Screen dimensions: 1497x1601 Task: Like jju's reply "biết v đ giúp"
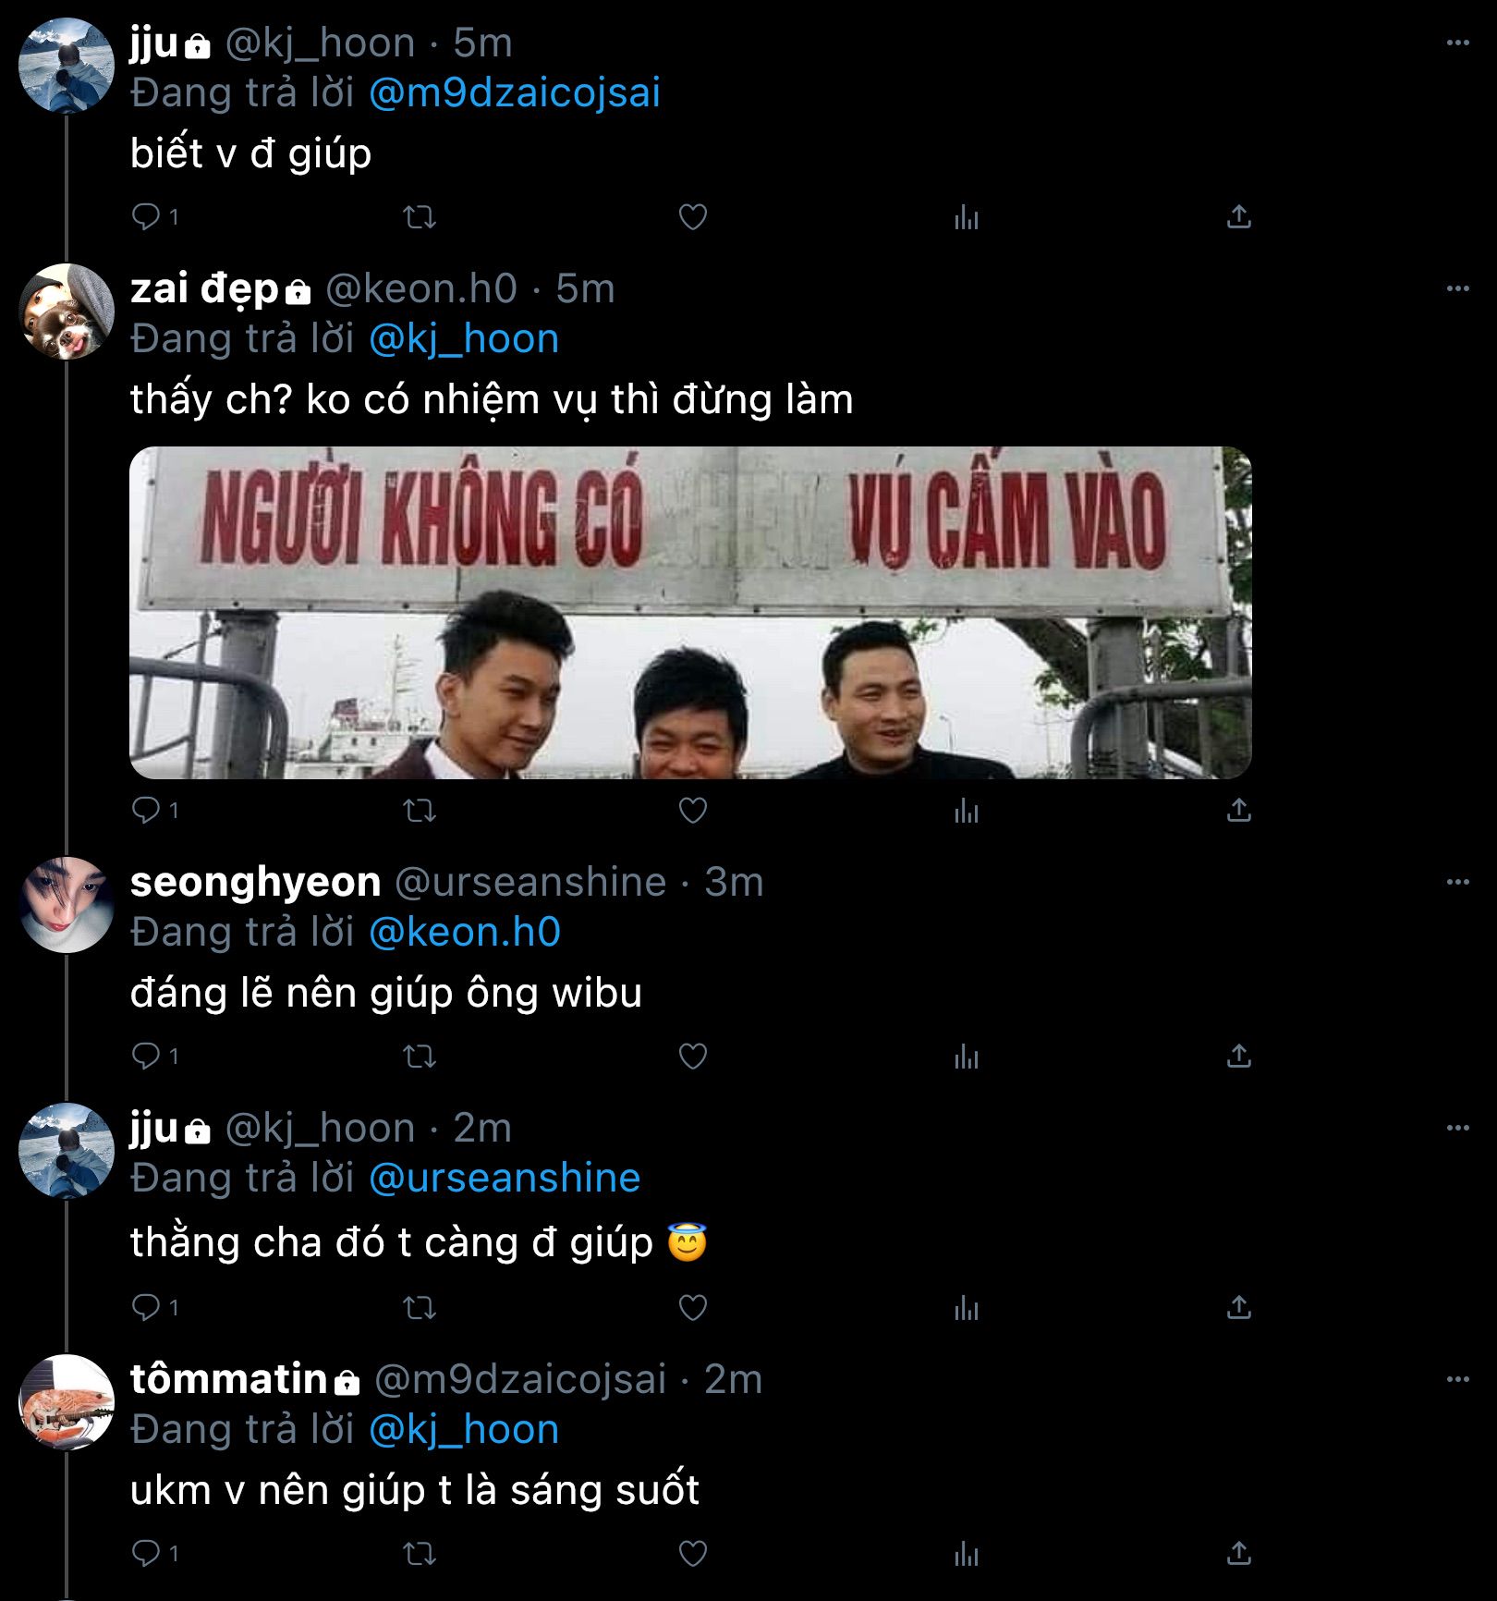693,217
